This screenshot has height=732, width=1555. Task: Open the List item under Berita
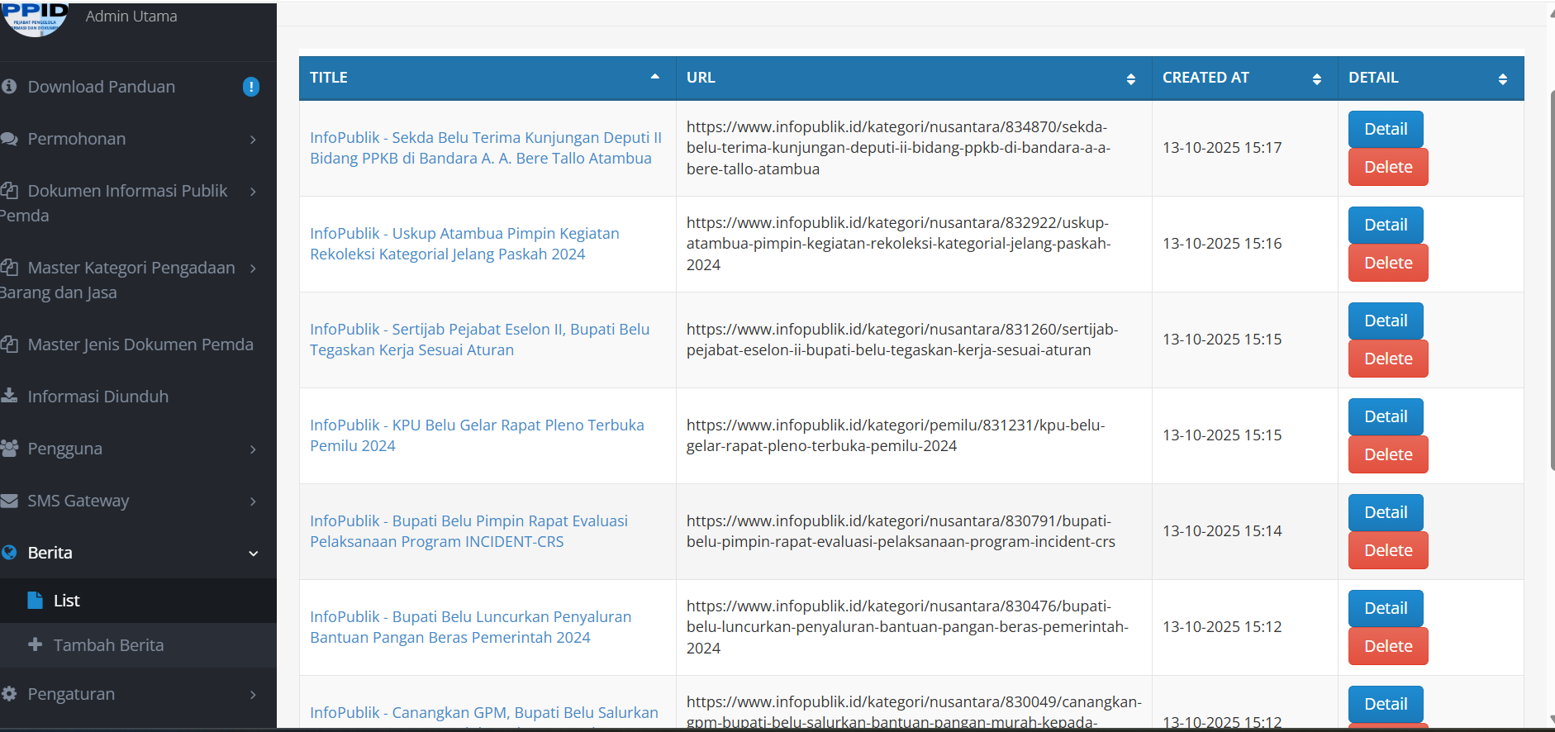(x=66, y=601)
